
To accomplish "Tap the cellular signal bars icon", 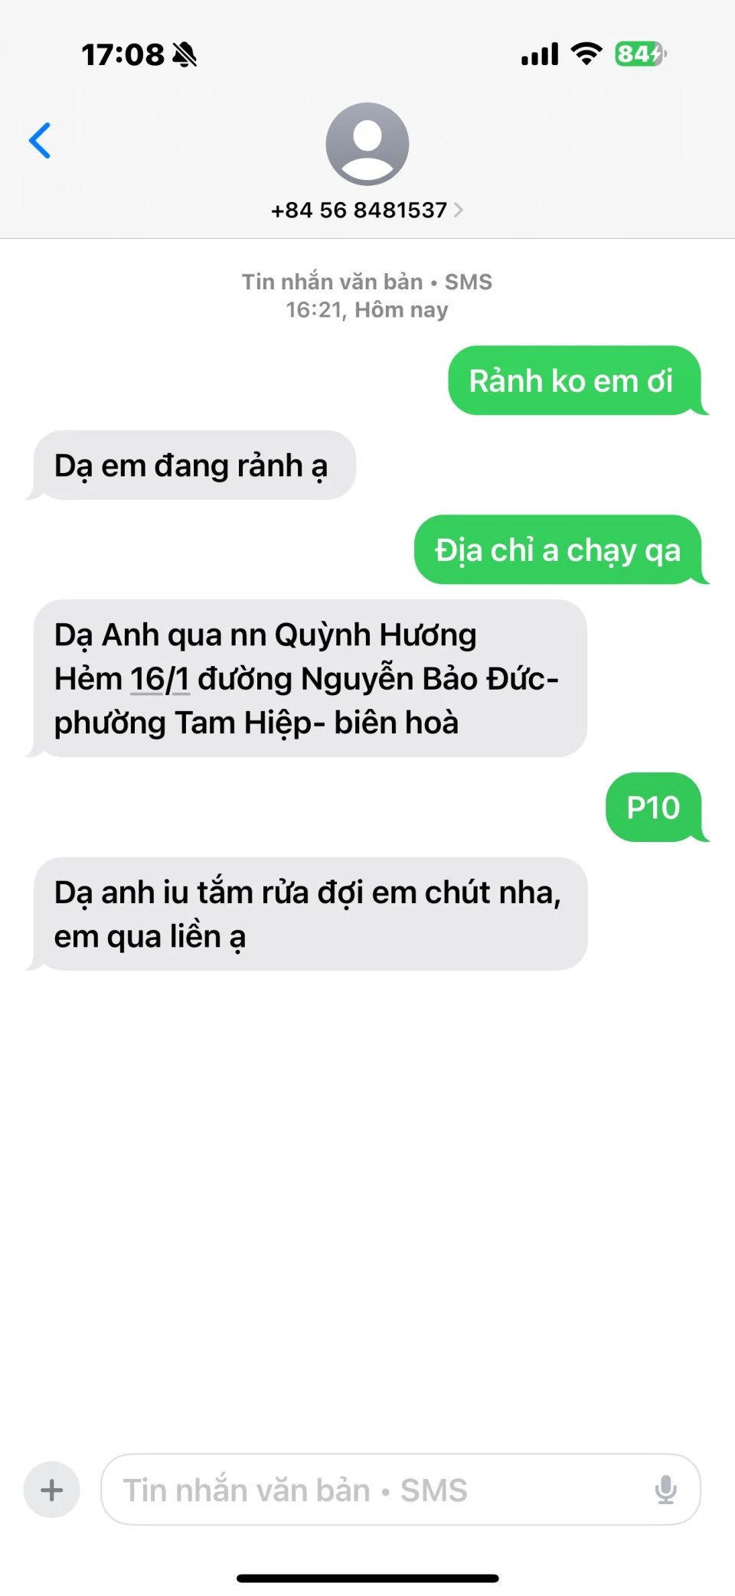I will pos(540,54).
